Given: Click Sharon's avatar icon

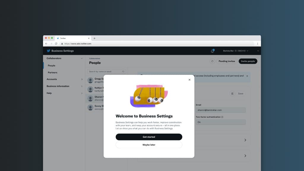Looking at the screenshot, I should coord(90,98).
